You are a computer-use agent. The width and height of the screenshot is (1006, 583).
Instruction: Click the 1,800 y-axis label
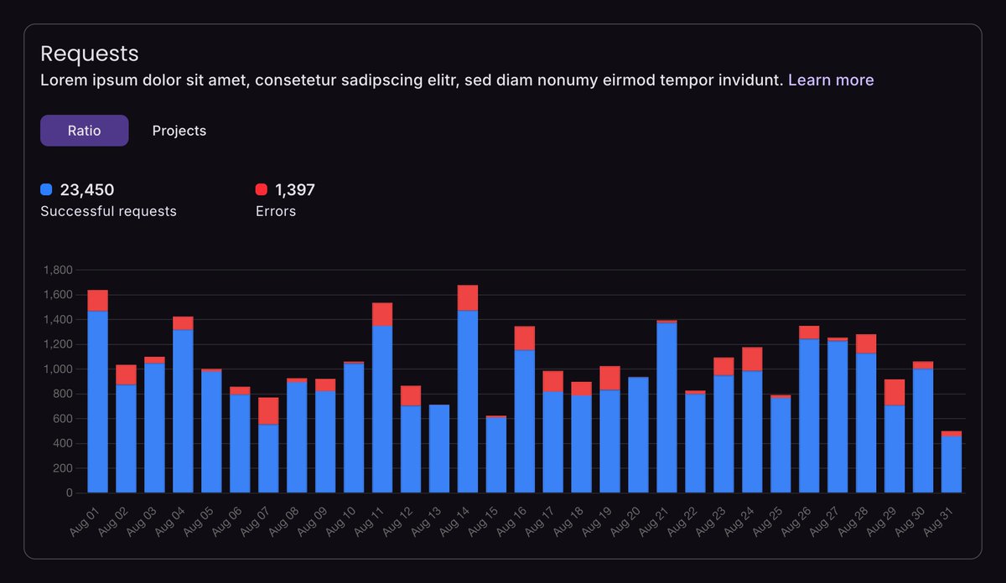[58, 270]
